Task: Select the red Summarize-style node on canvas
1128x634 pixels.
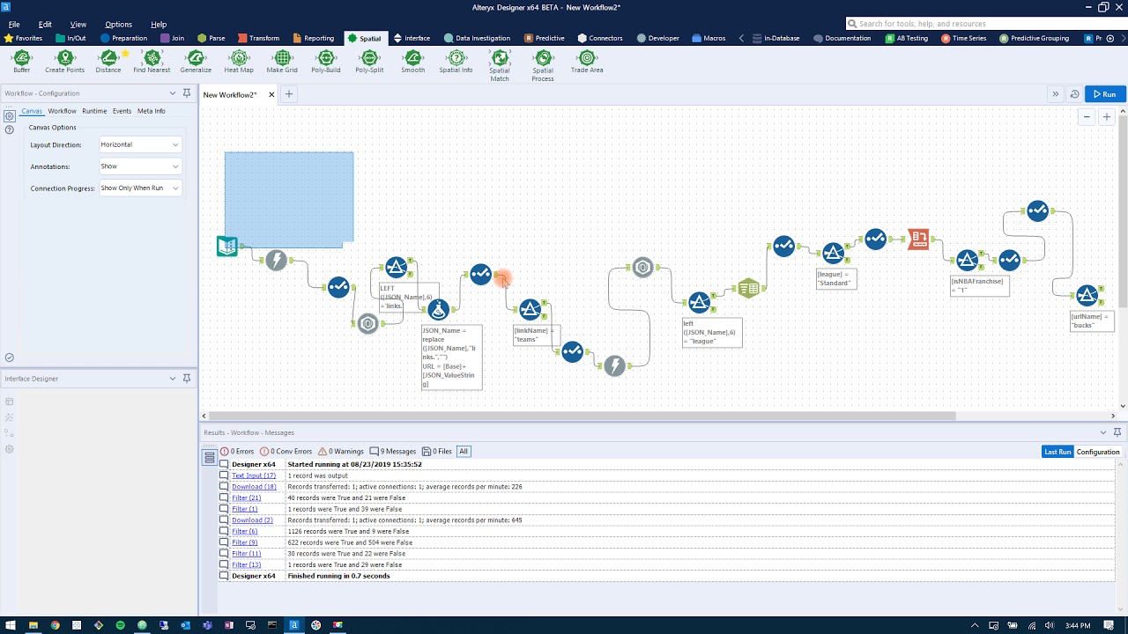Action: (x=918, y=239)
